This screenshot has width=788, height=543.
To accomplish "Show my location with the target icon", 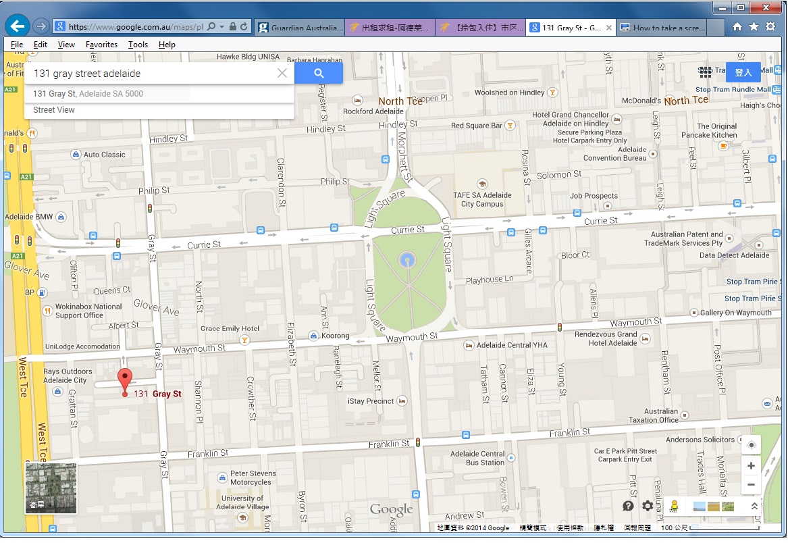I will click(750, 446).
